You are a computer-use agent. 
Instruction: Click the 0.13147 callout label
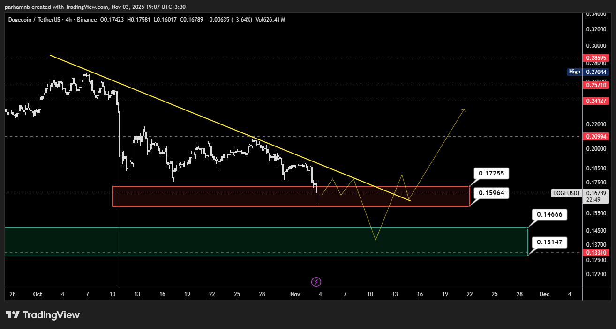click(549, 242)
